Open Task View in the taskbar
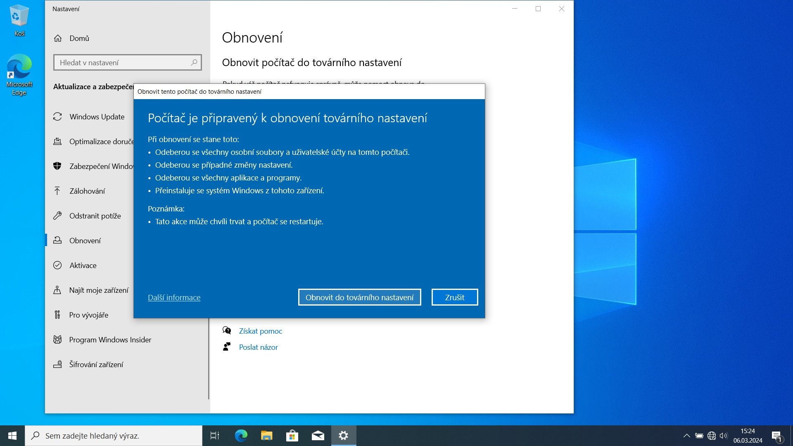Screen dimensions: 793x446 pos(215,436)
